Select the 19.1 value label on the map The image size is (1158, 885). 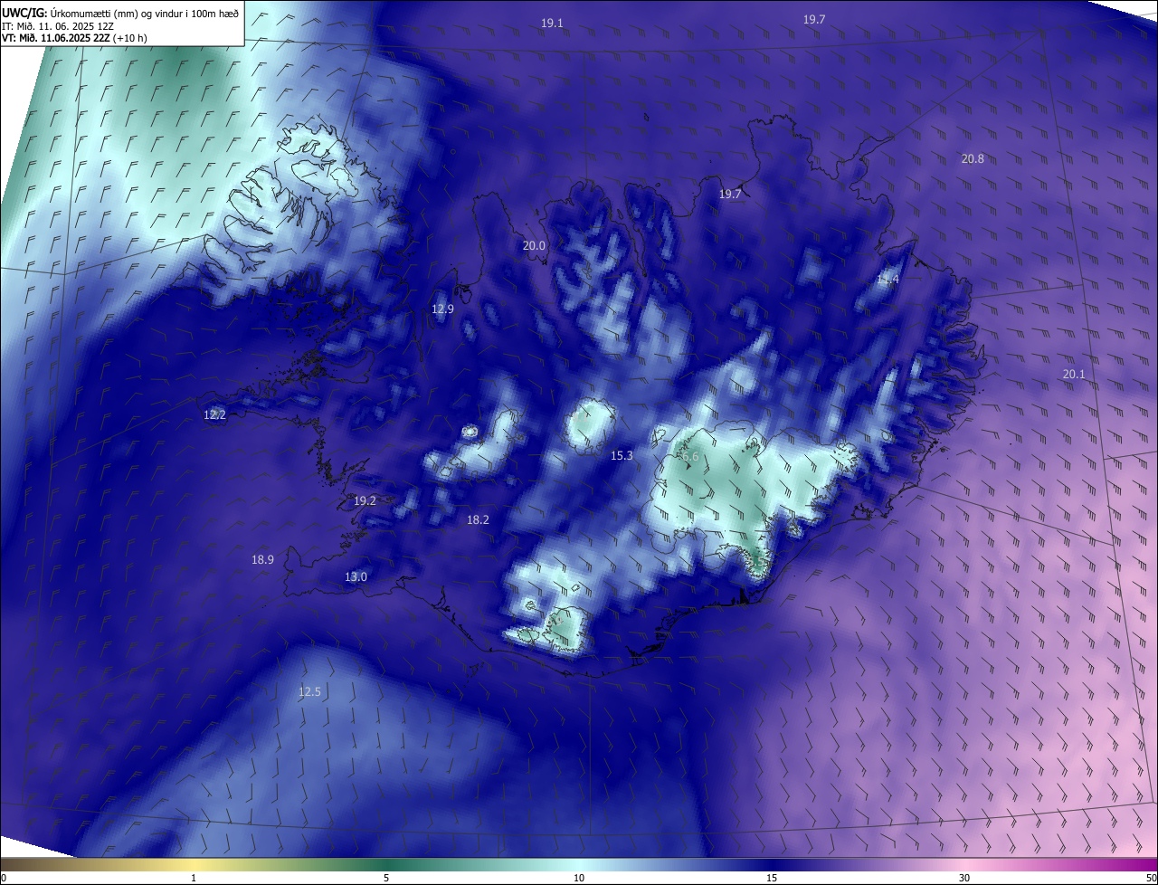pyautogui.click(x=552, y=24)
